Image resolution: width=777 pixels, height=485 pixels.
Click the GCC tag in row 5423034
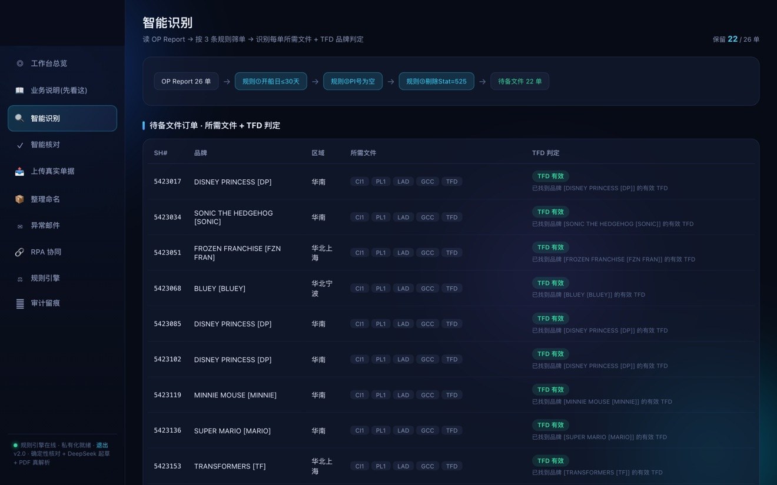(x=428, y=217)
